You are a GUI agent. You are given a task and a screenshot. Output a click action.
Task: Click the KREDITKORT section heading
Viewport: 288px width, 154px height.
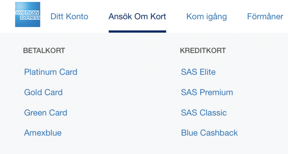click(x=203, y=51)
